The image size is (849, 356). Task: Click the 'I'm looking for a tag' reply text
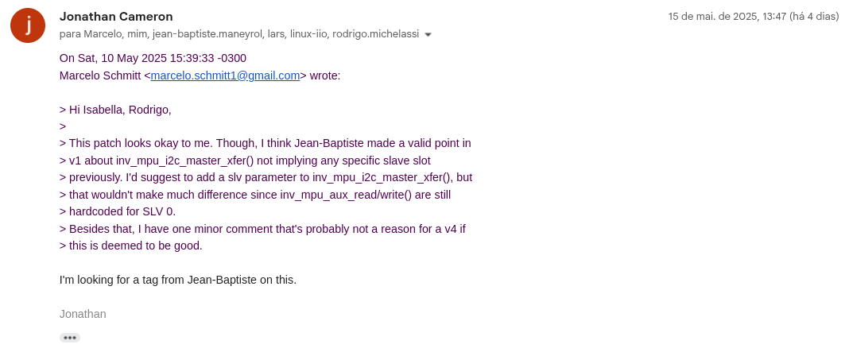[x=178, y=281]
